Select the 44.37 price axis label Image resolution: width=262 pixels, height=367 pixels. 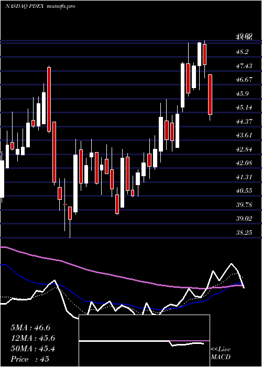(244, 121)
